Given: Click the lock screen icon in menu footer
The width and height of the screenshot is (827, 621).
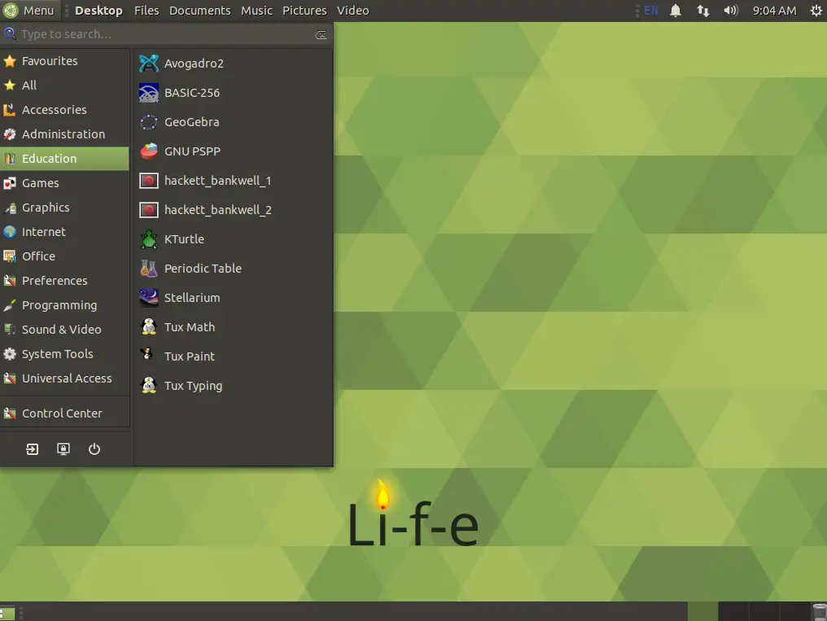Looking at the screenshot, I should click(63, 449).
